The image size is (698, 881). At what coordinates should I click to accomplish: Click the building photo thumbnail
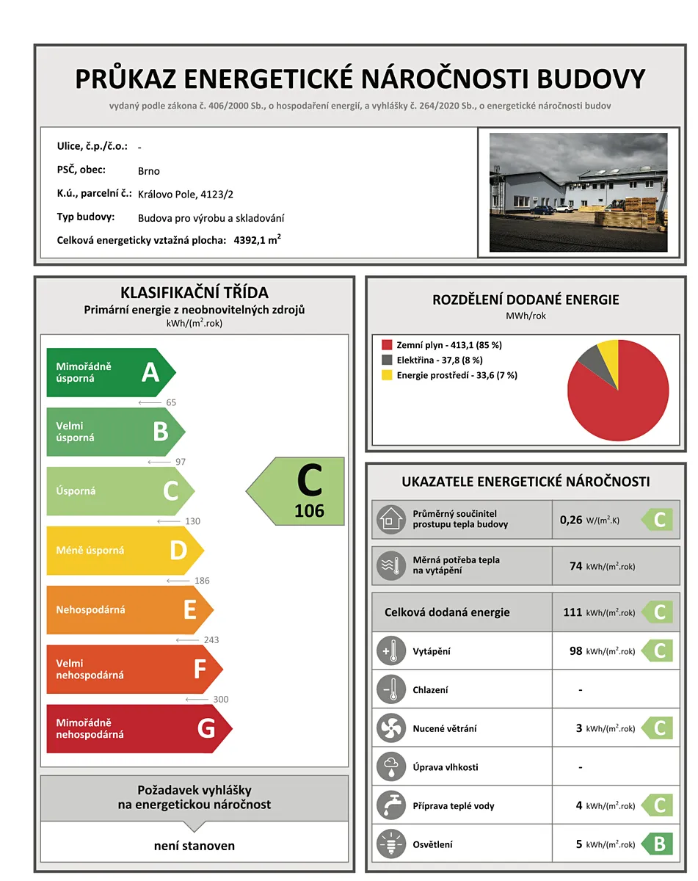tap(578, 192)
